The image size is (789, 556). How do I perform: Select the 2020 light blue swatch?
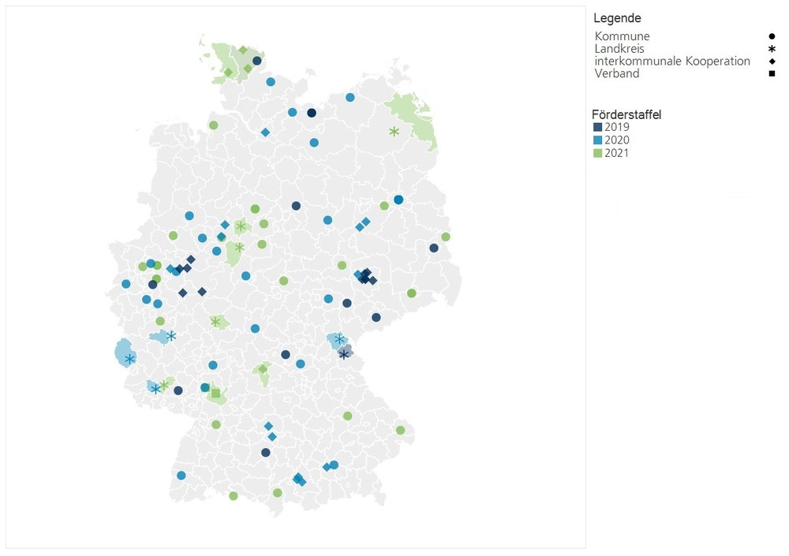[x=597, y=140]
